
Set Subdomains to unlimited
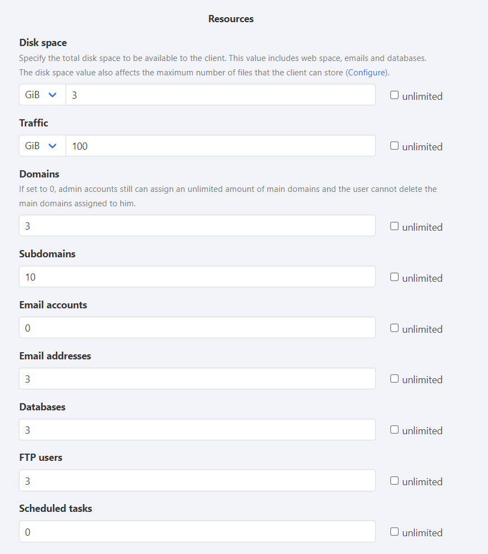(394, 277)
